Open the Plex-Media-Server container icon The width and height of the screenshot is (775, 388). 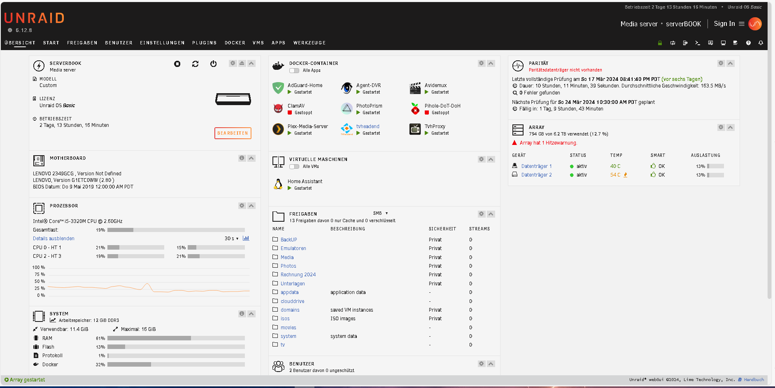point(278,129)
